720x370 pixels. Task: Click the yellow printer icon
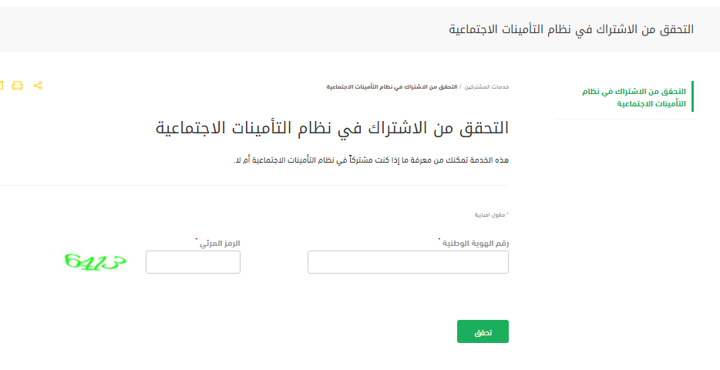click(18, 86)
